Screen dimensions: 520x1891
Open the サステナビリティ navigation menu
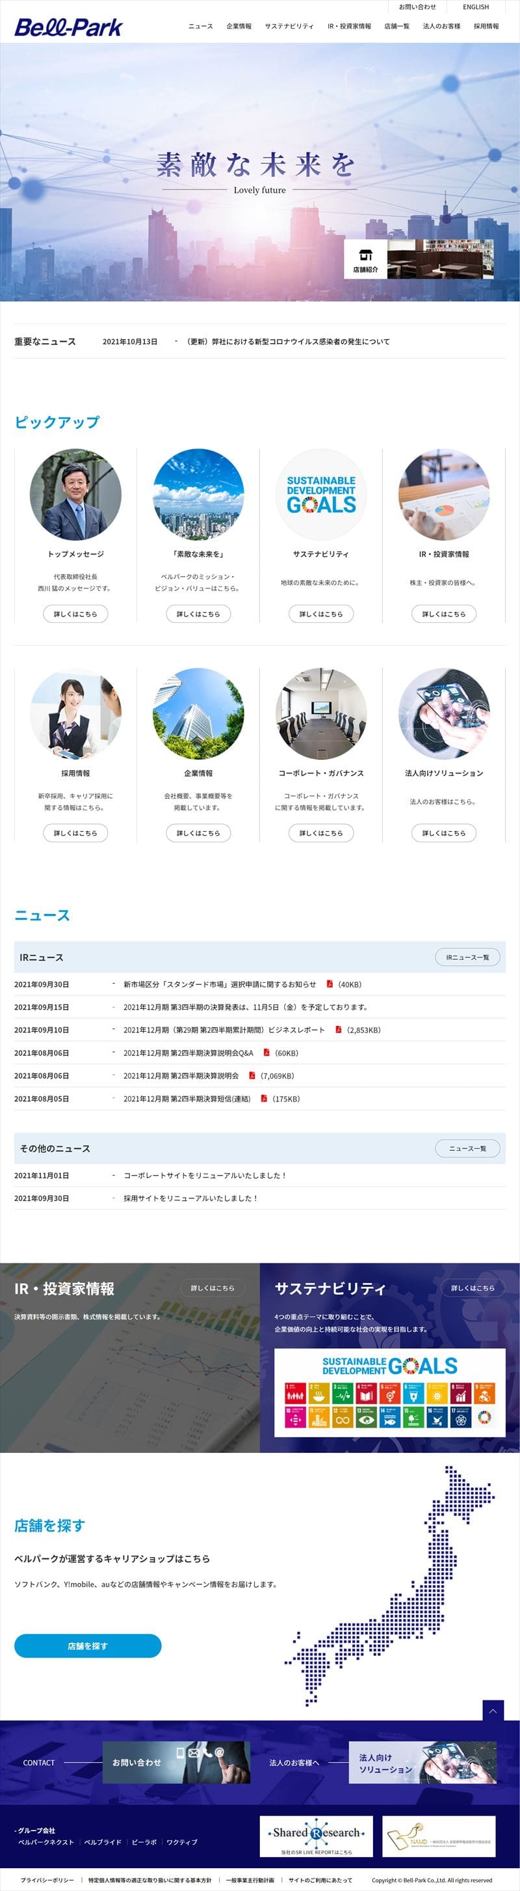(289, 27)
